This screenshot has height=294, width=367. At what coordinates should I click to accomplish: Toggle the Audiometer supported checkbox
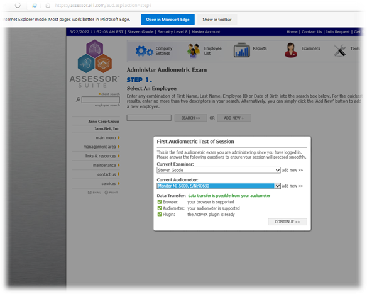pos(160,208)
